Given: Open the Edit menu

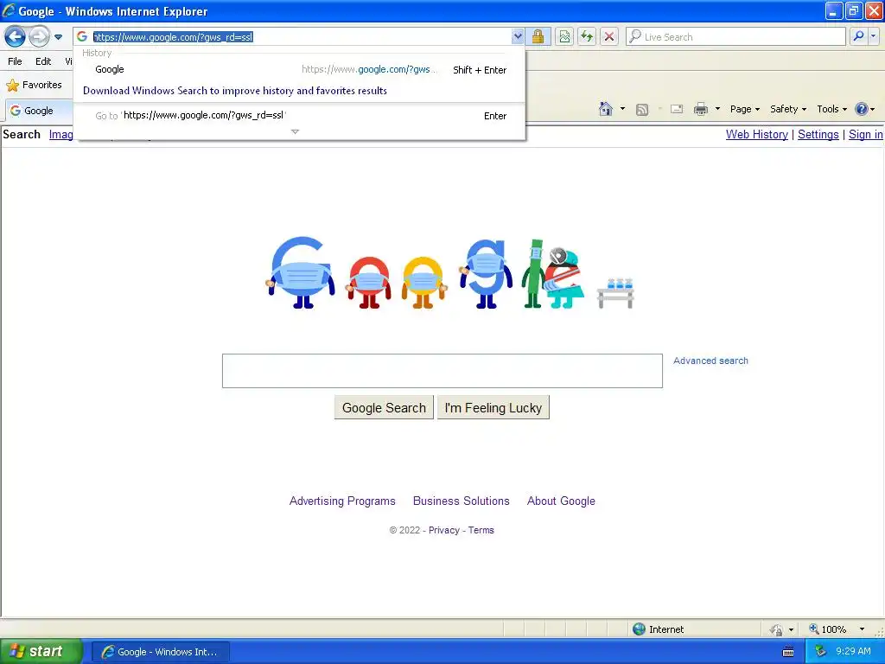Looking at the screenshot, I should [x=43, y=61].
